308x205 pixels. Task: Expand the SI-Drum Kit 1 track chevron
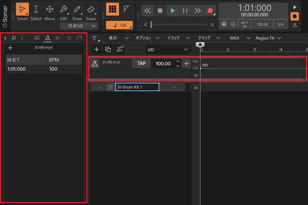click(x=175, y=87)
